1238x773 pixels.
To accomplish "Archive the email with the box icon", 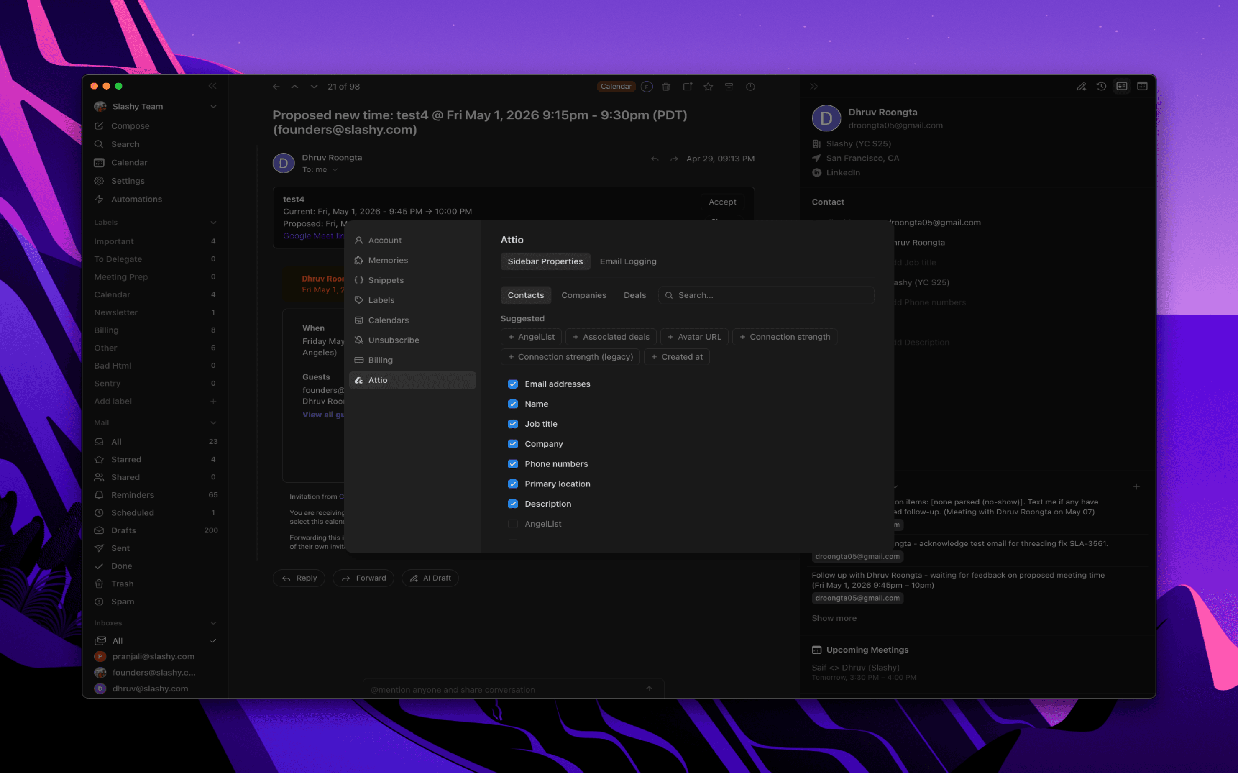I will coord(729,87).
